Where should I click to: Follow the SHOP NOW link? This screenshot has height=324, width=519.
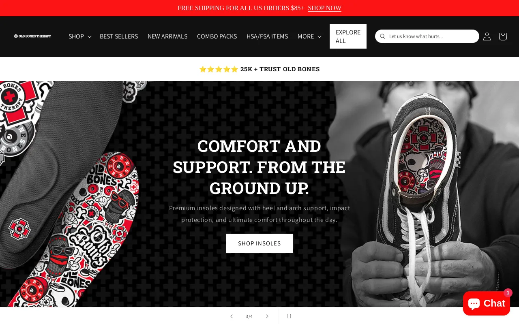pyautogui.click(x=324, y=8)
